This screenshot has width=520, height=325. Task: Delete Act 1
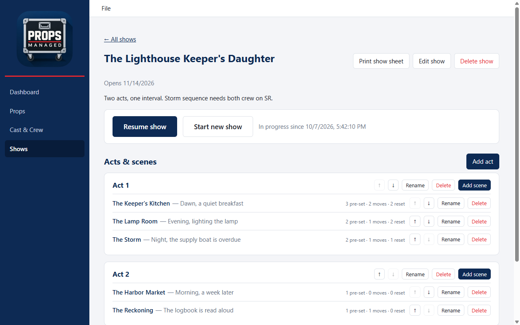tap(443, 185)
